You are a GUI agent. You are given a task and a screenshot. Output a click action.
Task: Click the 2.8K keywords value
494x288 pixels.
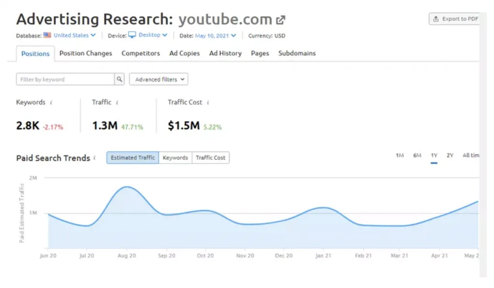[x=27, y=125]
